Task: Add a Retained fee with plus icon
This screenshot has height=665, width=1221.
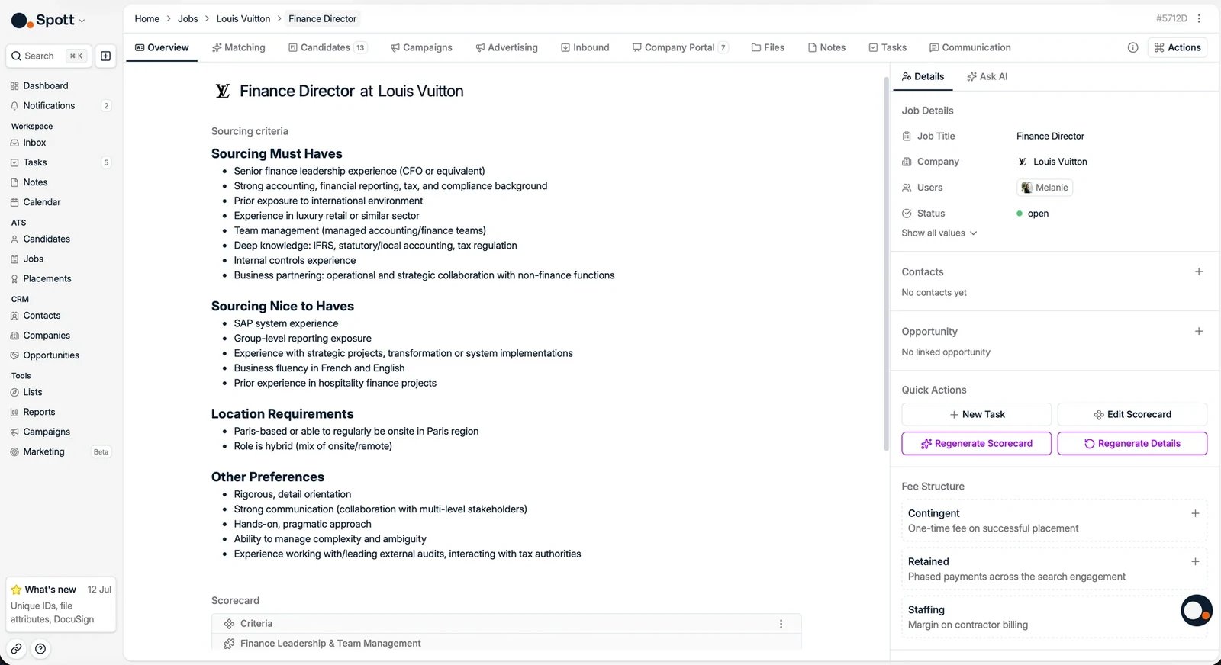Action: click(x=1195, y=561)
